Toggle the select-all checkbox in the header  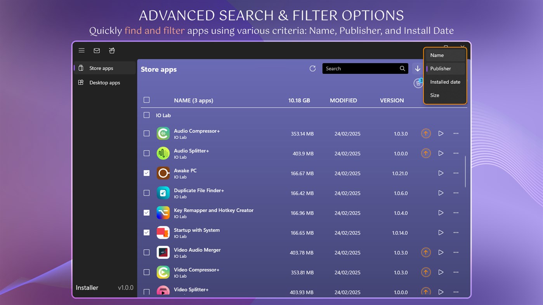(x=147, y=100)
